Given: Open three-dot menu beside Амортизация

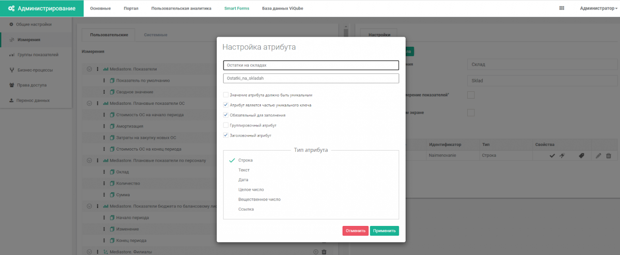Looking at the screenshot, I should click(104, 126).
